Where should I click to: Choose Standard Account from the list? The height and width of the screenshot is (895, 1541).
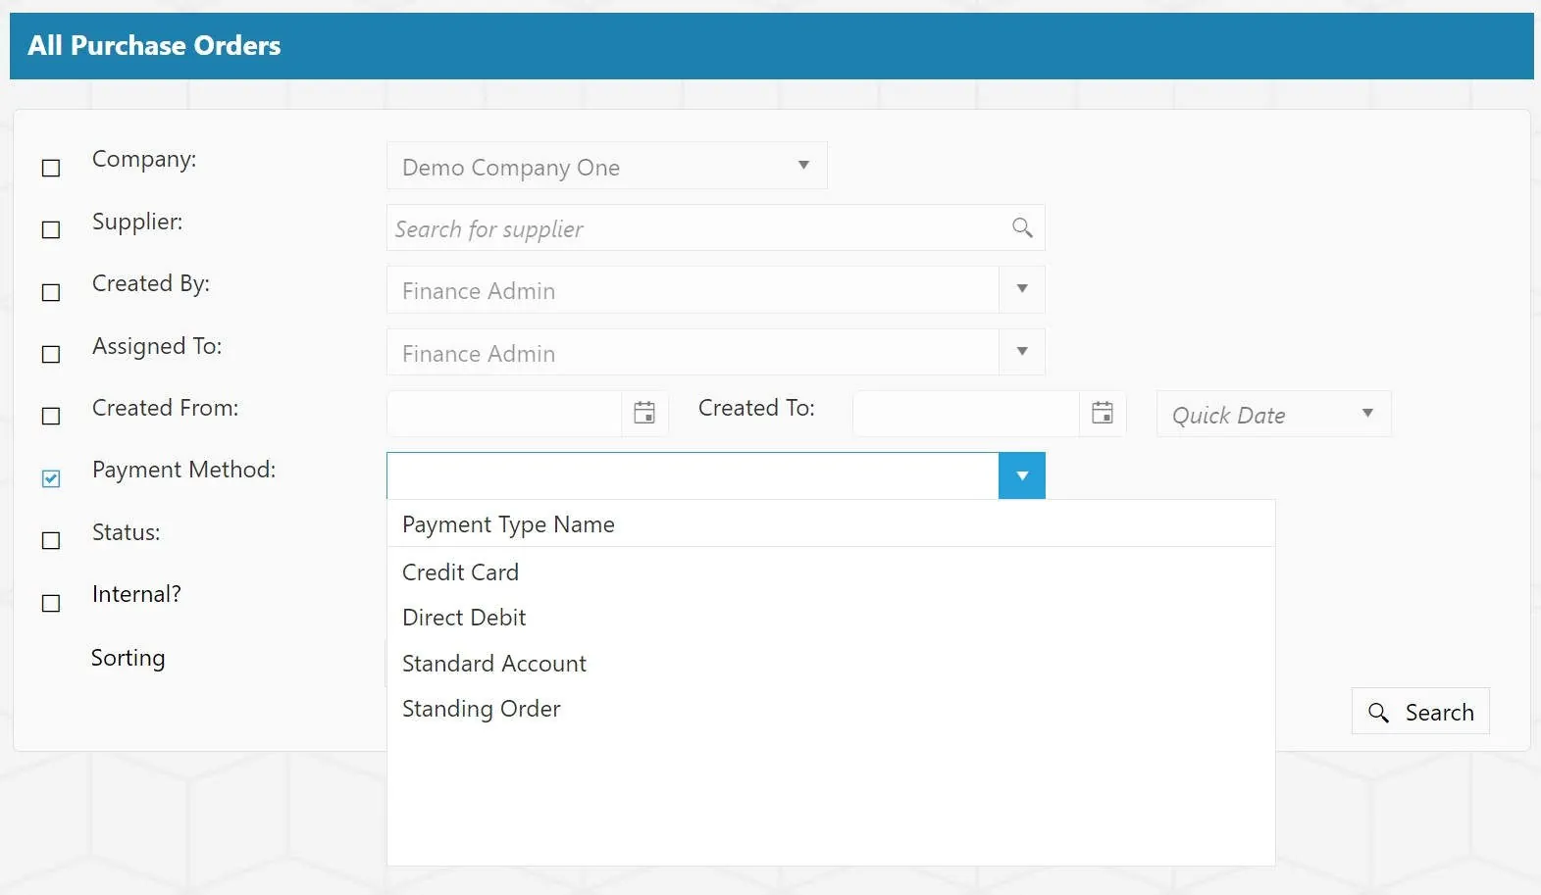tap(831, 664)
